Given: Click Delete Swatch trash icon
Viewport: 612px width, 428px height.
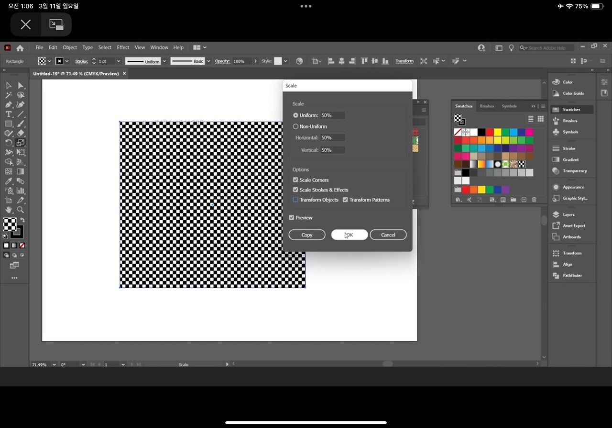Looking at the screenshot, I should tap(534, 200).
